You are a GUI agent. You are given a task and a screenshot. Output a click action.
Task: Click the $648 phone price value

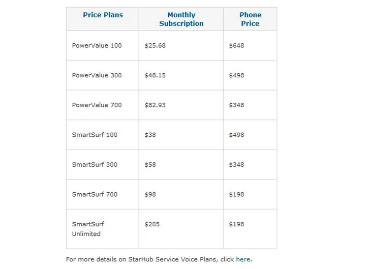[236, 46]
